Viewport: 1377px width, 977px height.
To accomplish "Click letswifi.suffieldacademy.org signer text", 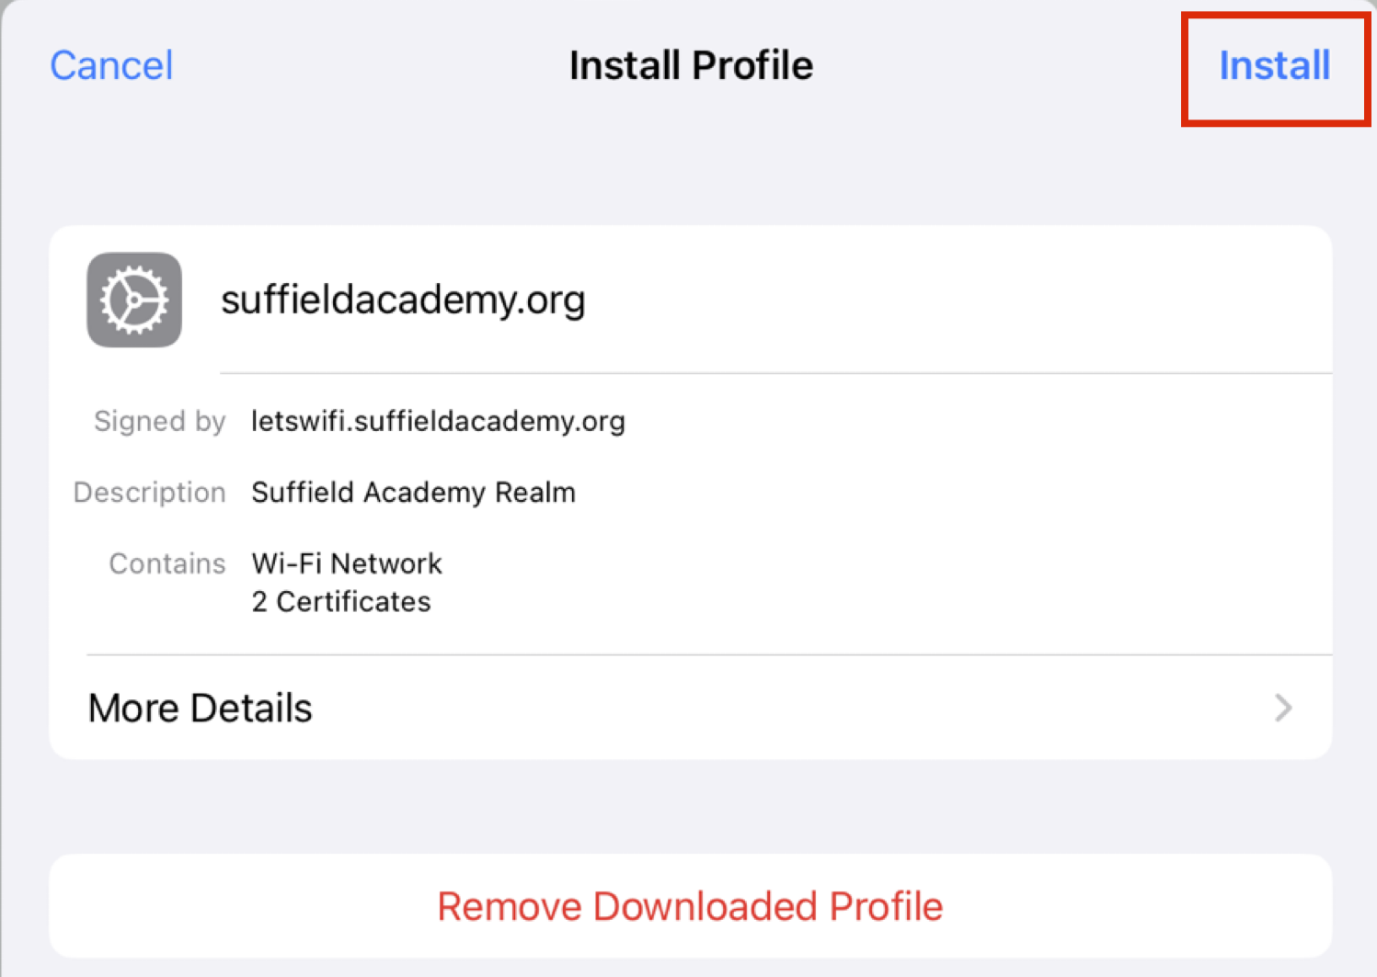I will pyautogui.click(x=438, y=421).
